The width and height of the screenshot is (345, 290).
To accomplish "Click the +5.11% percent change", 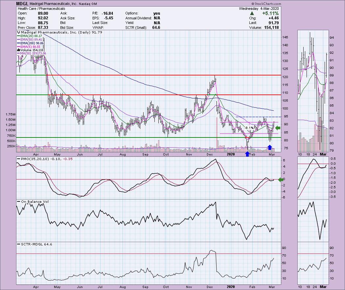I will pyautogui.click(x=270, y=13).
